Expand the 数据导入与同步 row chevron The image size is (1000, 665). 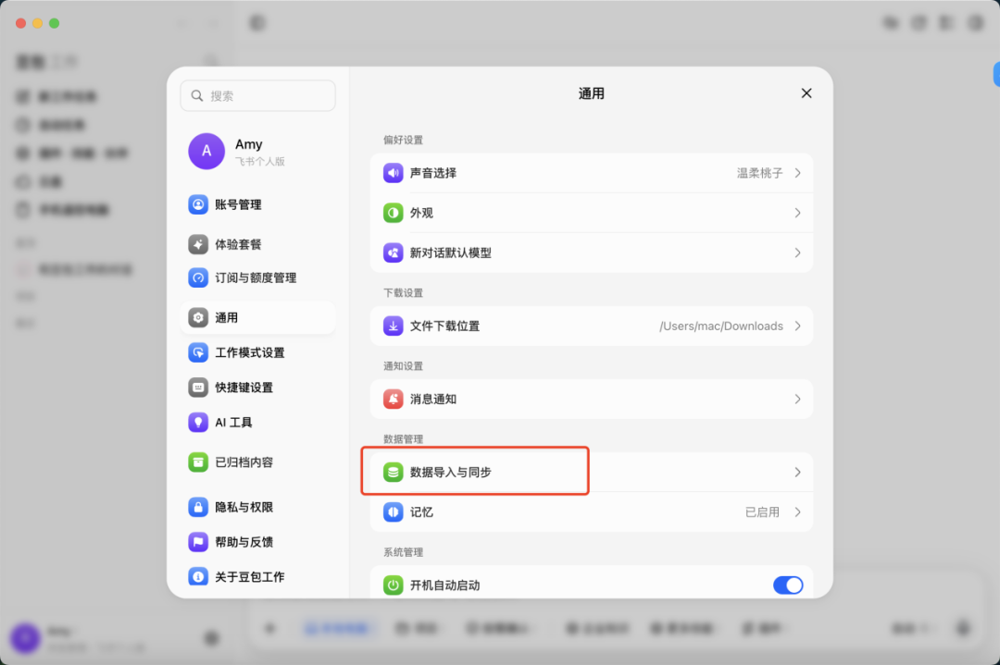(x=797, y=472)
